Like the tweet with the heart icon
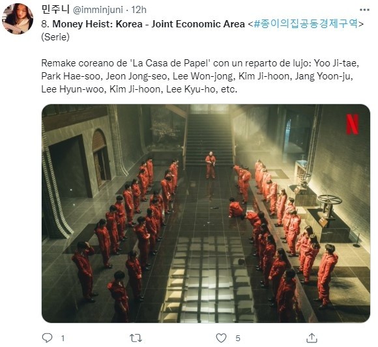 tap(221, 338)
